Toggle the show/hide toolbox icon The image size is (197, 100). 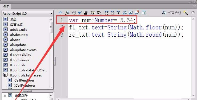(x=144, y=13)
